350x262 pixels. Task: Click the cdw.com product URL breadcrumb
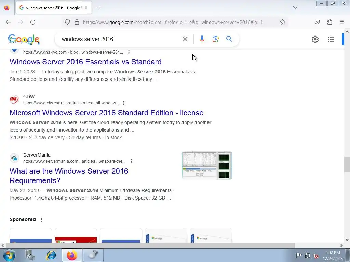click(71, 103)
